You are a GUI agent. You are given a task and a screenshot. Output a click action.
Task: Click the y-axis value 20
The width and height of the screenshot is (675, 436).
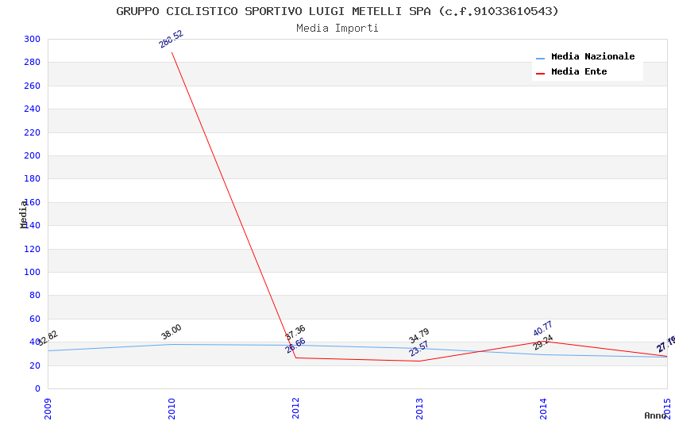coord(35,366)
